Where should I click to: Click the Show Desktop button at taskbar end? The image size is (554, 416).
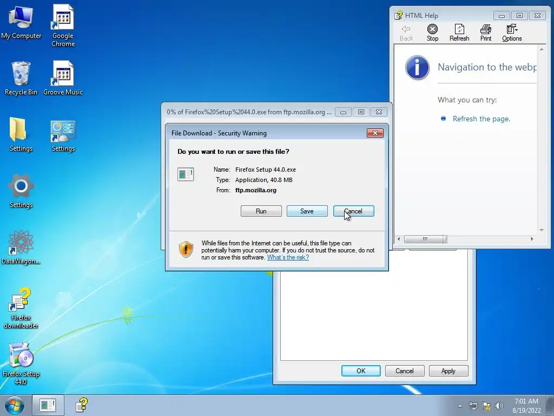point(550,405)
